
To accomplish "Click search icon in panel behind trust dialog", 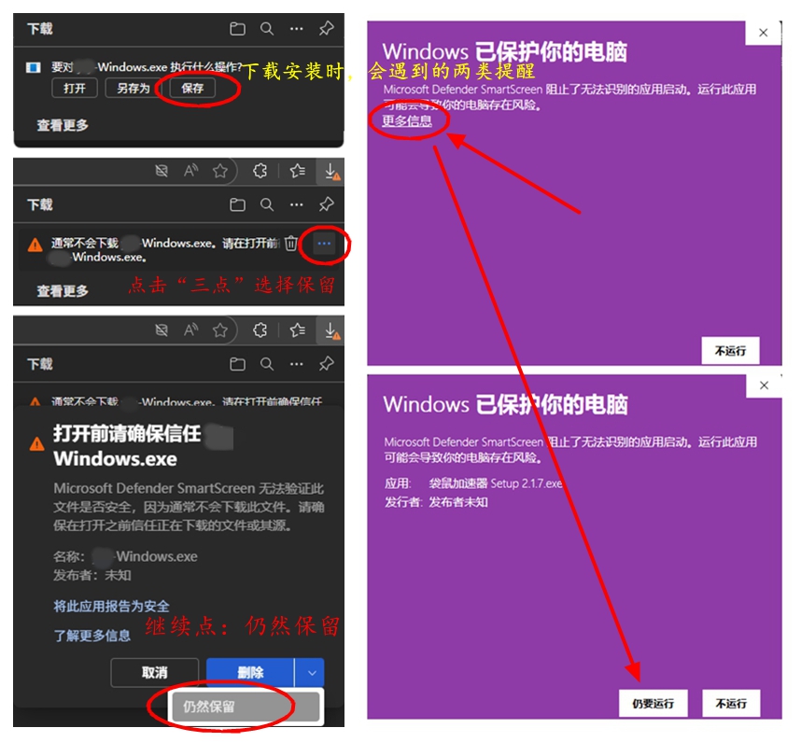I will (x=267, y=364).
